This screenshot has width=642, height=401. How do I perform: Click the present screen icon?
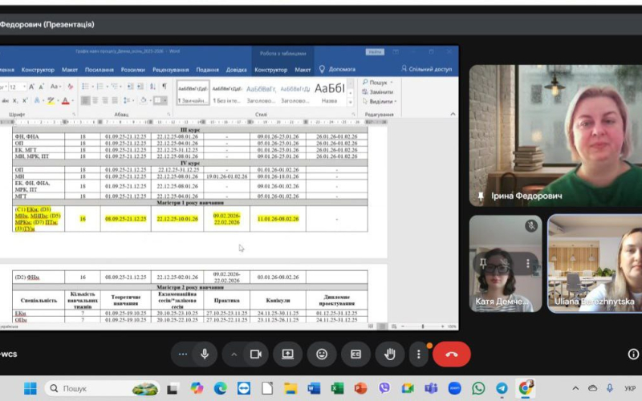287,354
